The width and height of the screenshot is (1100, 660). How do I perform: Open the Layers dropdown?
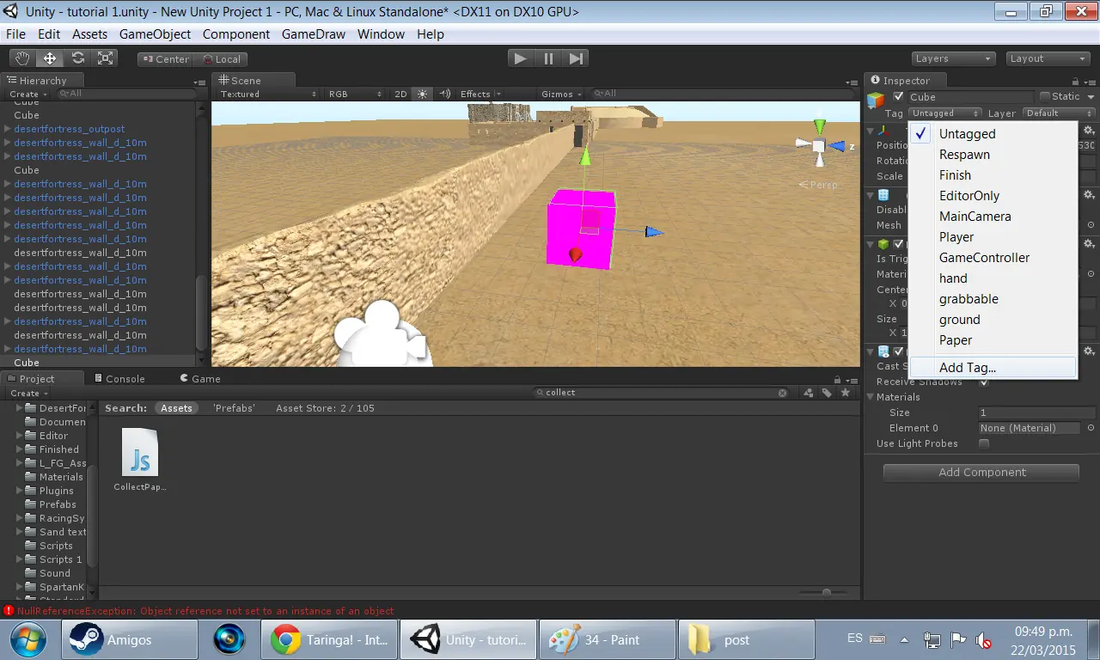pos(952,58)
